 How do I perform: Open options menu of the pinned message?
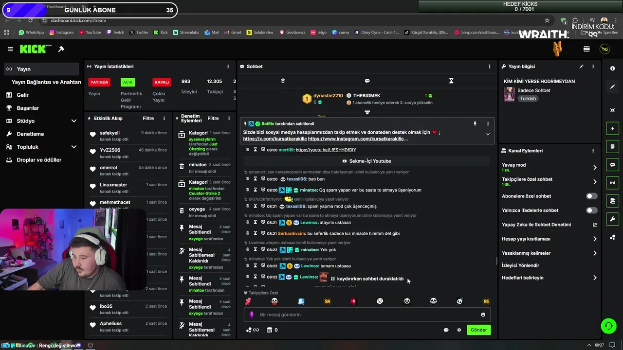point(488,124)
